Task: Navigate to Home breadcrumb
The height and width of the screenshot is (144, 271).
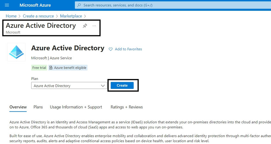Action: pyautogui.click(x=11, y=16)
